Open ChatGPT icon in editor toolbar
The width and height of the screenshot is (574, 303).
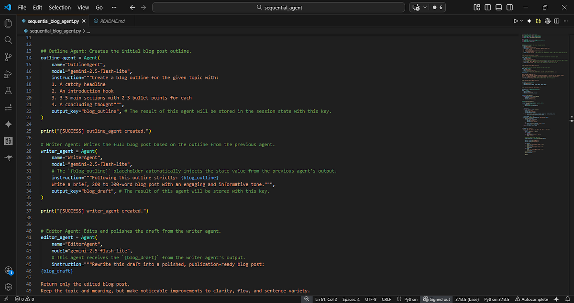pos(548,21)
